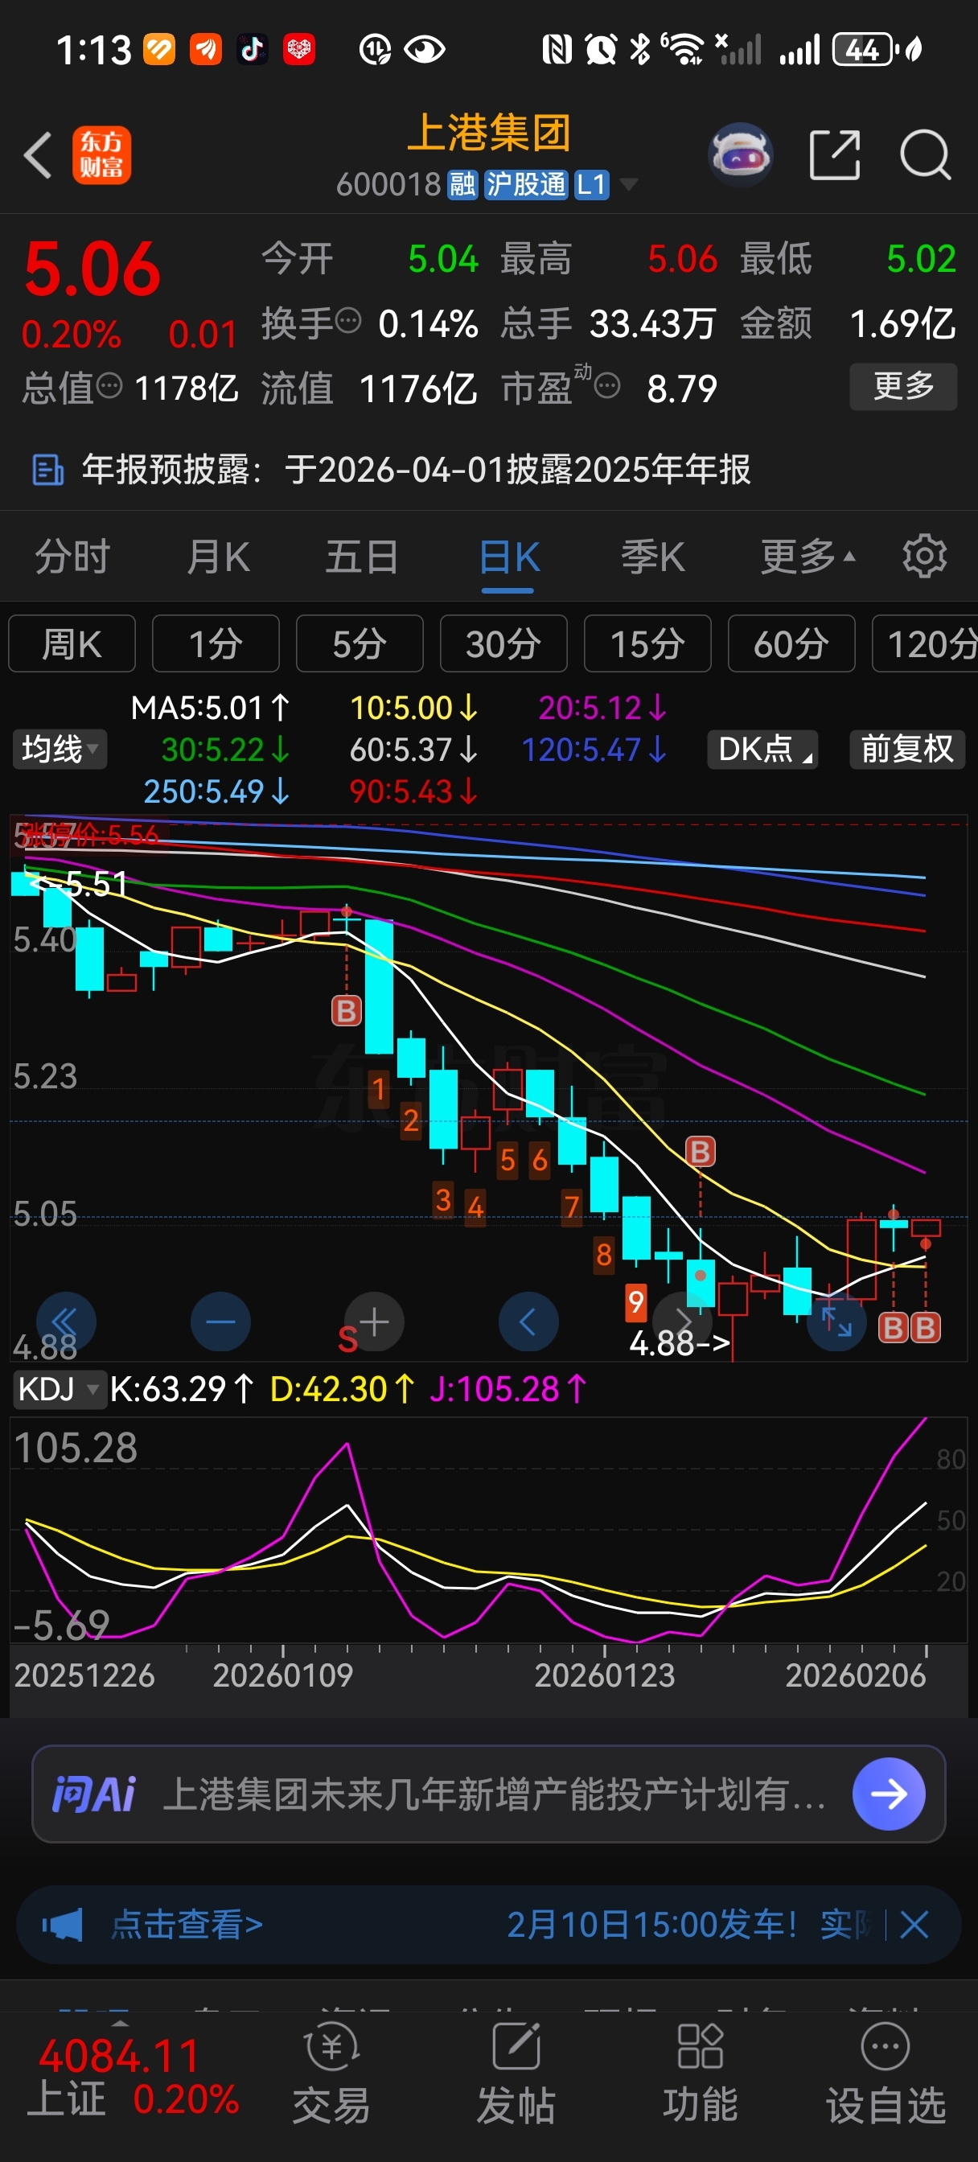
Task: Tap the share export icon
Action: (835, 154)
